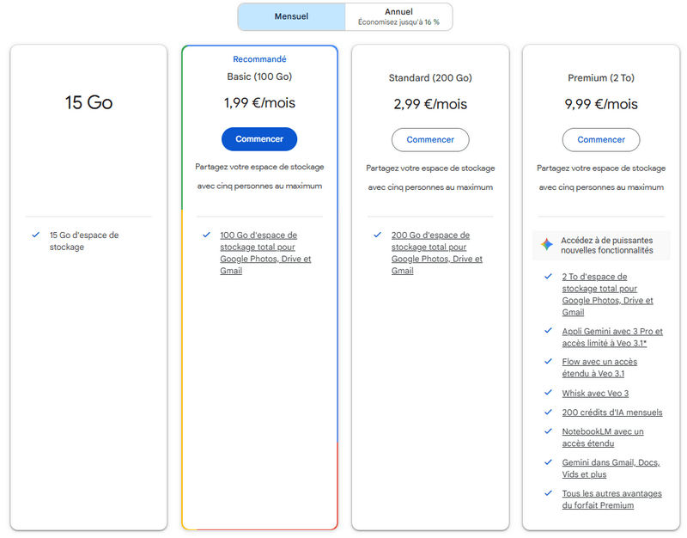
Task: Click Commencer for Standard 200 Go plan
Action: 430,139
